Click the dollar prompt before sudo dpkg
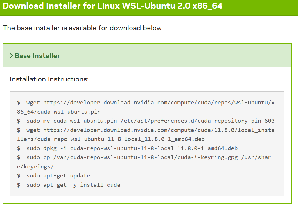 coord(19,148)
